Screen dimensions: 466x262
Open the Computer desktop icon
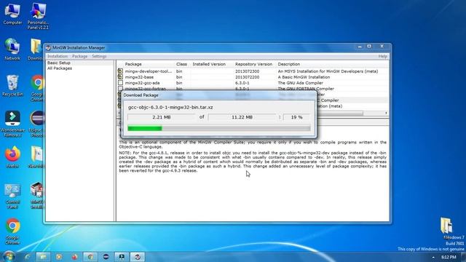point(12,14)
